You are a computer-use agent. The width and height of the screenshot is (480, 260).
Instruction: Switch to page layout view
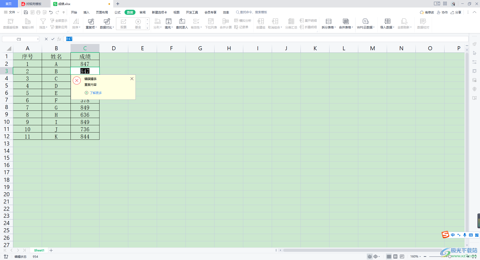pos(395,256)
